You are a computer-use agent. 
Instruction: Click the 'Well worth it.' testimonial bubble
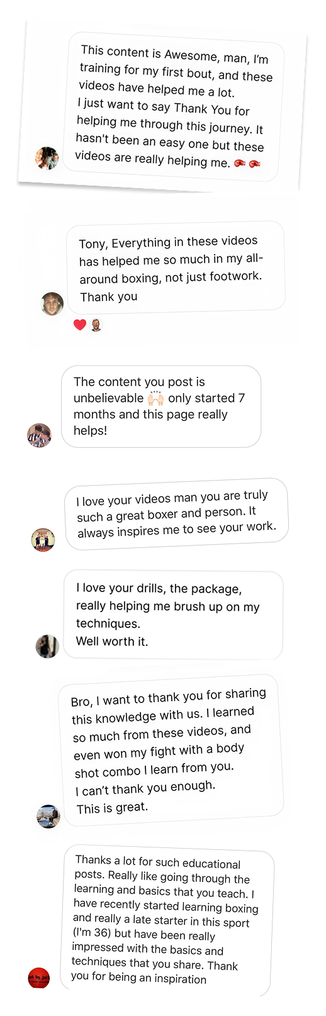[x=173, y=615]
